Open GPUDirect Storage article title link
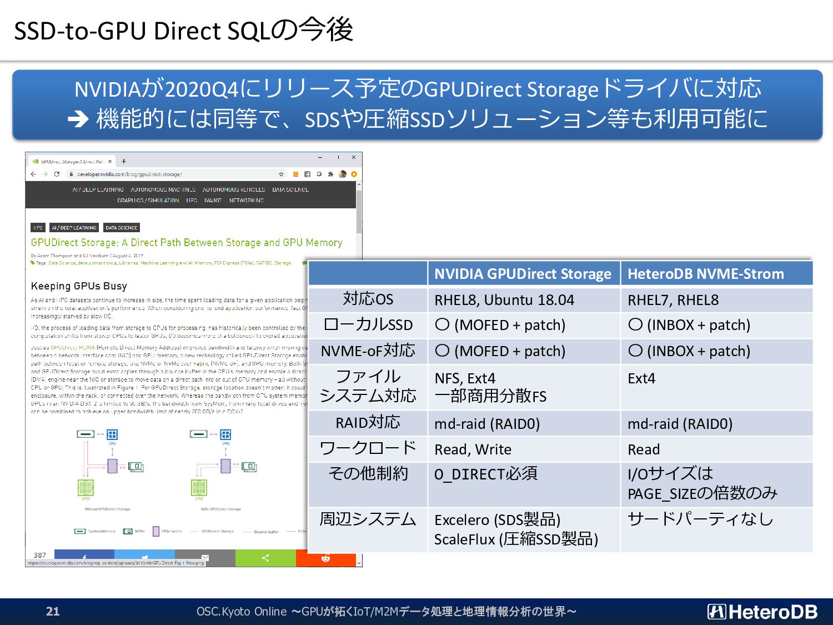Screen dimensions: 833x625 pos(187,242)
